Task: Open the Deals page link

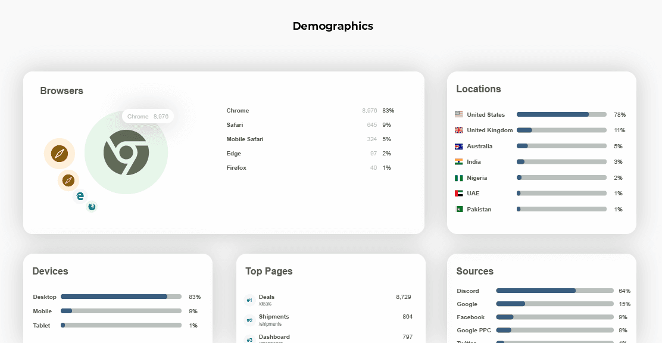Action: point(266,297)
